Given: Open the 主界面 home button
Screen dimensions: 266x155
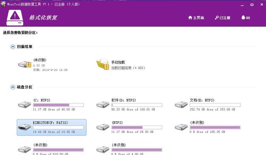Looking at the screenshot, I should (196, 18).
